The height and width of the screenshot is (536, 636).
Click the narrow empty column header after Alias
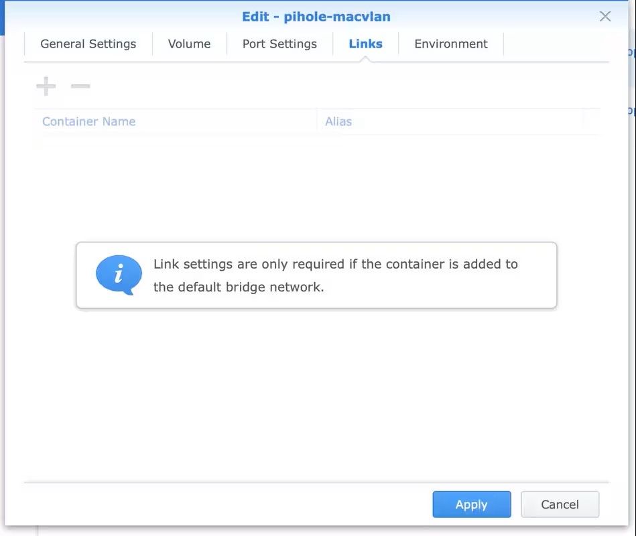click(x=591, y=122)
